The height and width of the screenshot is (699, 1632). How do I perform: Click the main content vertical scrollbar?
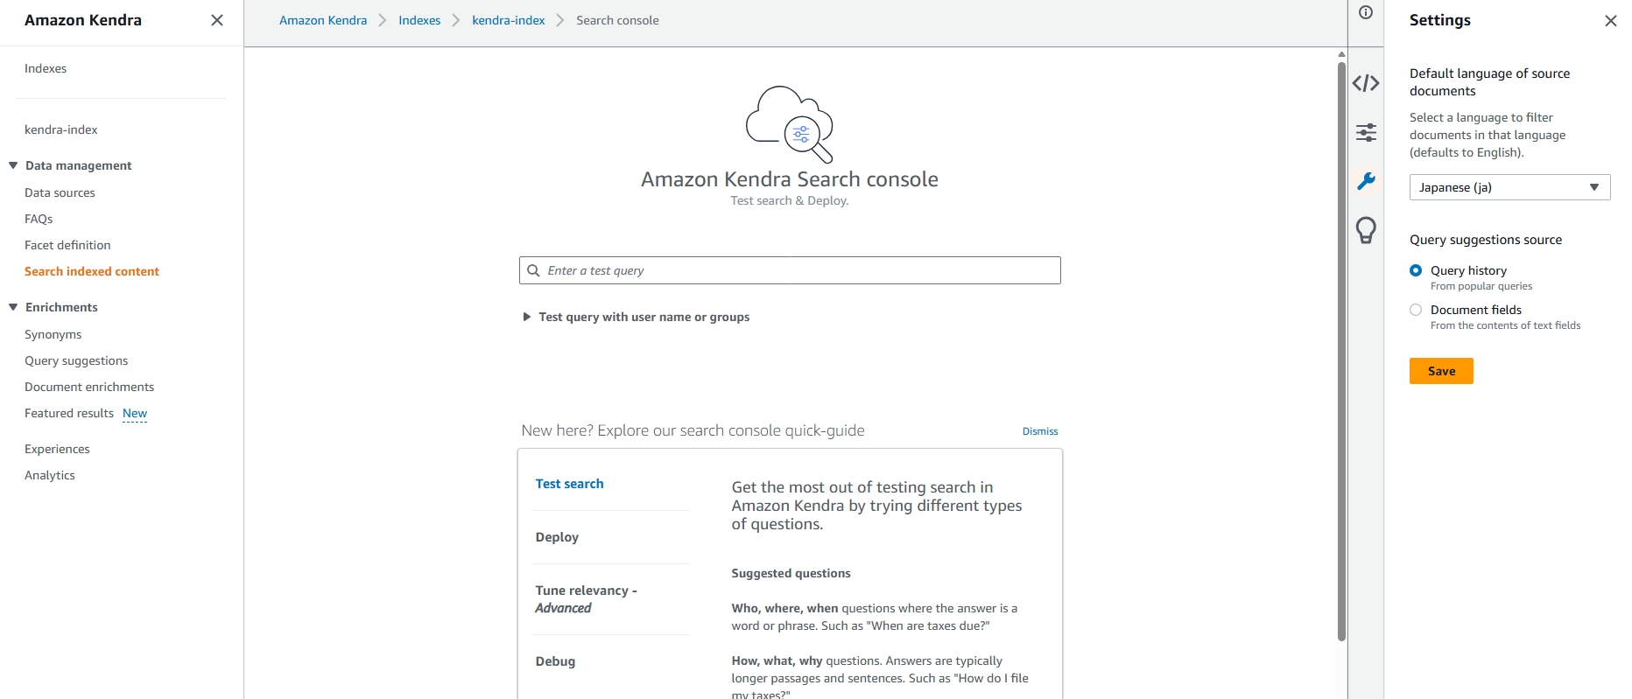[1341, 350]
